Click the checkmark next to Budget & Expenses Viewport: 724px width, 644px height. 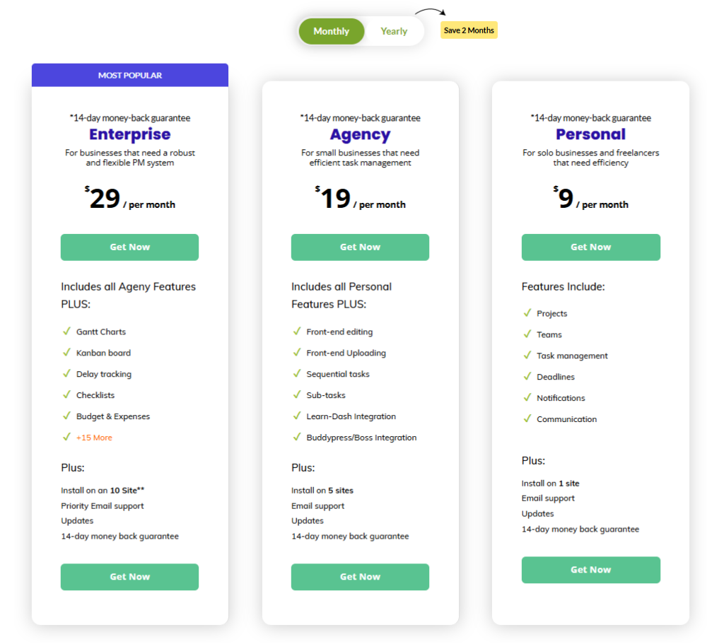click(x=66, y=416)
